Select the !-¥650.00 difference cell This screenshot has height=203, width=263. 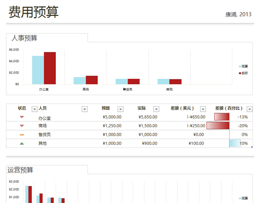pyautogui.click(x=196, y=117)
